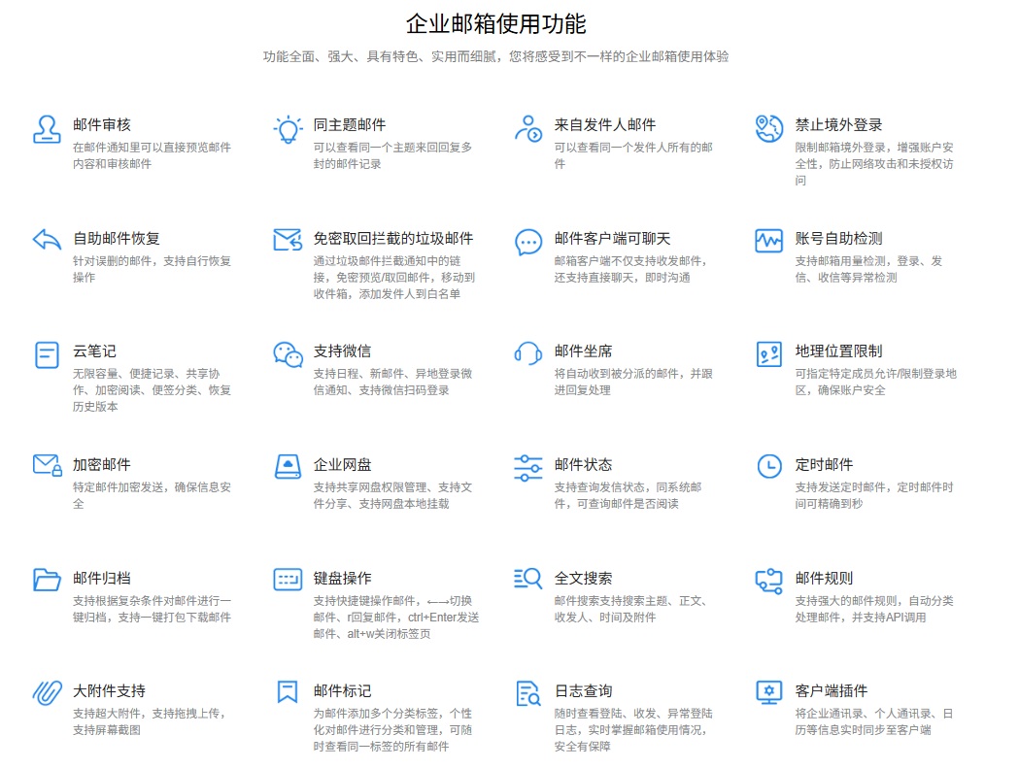Click the 邮件客户端可聊天 heading

point(612,238)
